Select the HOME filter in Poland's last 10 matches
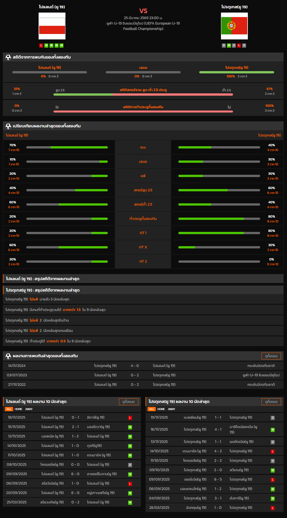 tap(18, 409)
